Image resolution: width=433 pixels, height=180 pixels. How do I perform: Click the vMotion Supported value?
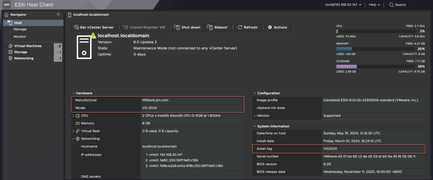332,116
